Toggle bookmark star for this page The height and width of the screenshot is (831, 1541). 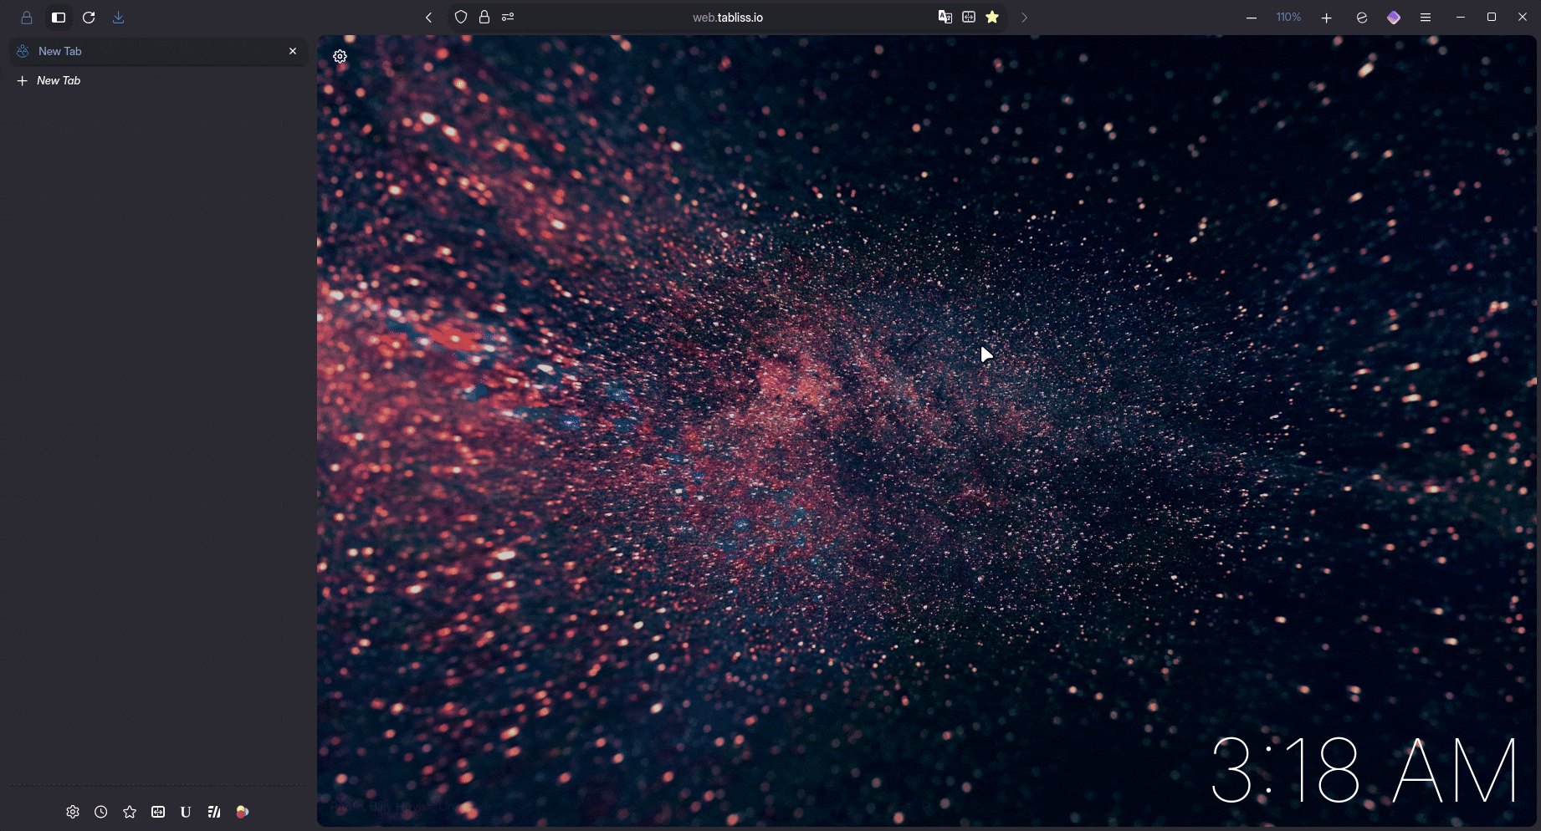click(992, 18)
